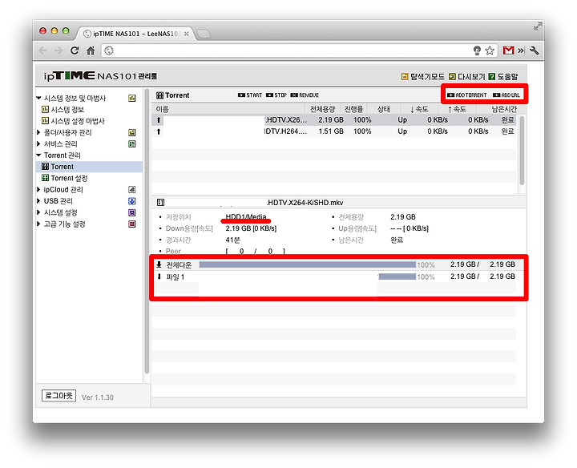Click icon beside 서비스 관리
The width and height of the screenshot is (577, 468).
[x=131, y=144]
